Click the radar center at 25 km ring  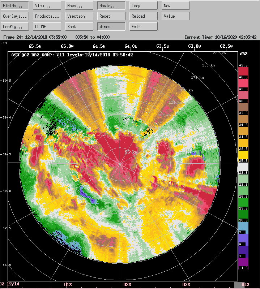pos(120,163)
